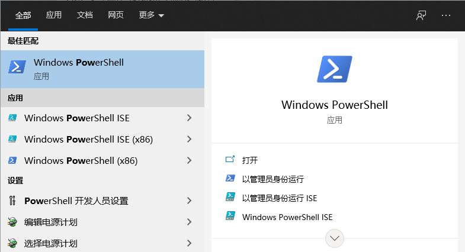Expand the chevron for Windows PowerShell ISE (x86)
This screenshot has width=465, height=252.
pyautogui.click(x=190, y=139)
